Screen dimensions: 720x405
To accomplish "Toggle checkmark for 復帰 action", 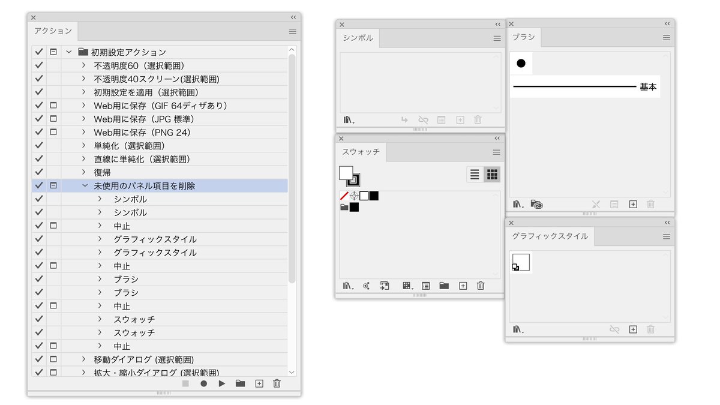I will pos(39,172).
